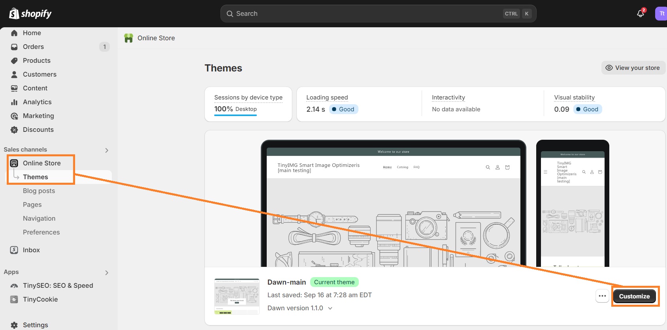Click the Interactivity label

pos(448,97)
